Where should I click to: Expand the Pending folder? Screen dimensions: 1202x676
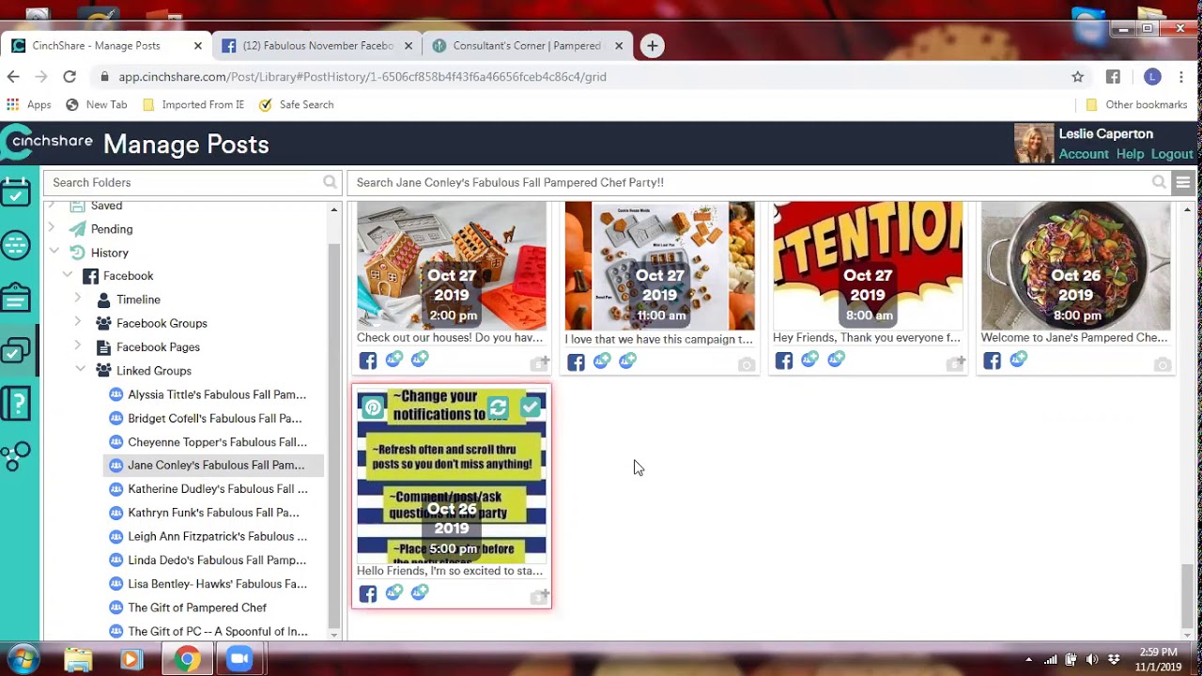click(x=52, y=228)
